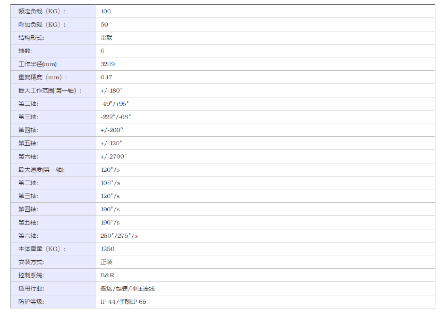Select the -49°/+95° range value
The image size is (444, 315).
point(115,104)
